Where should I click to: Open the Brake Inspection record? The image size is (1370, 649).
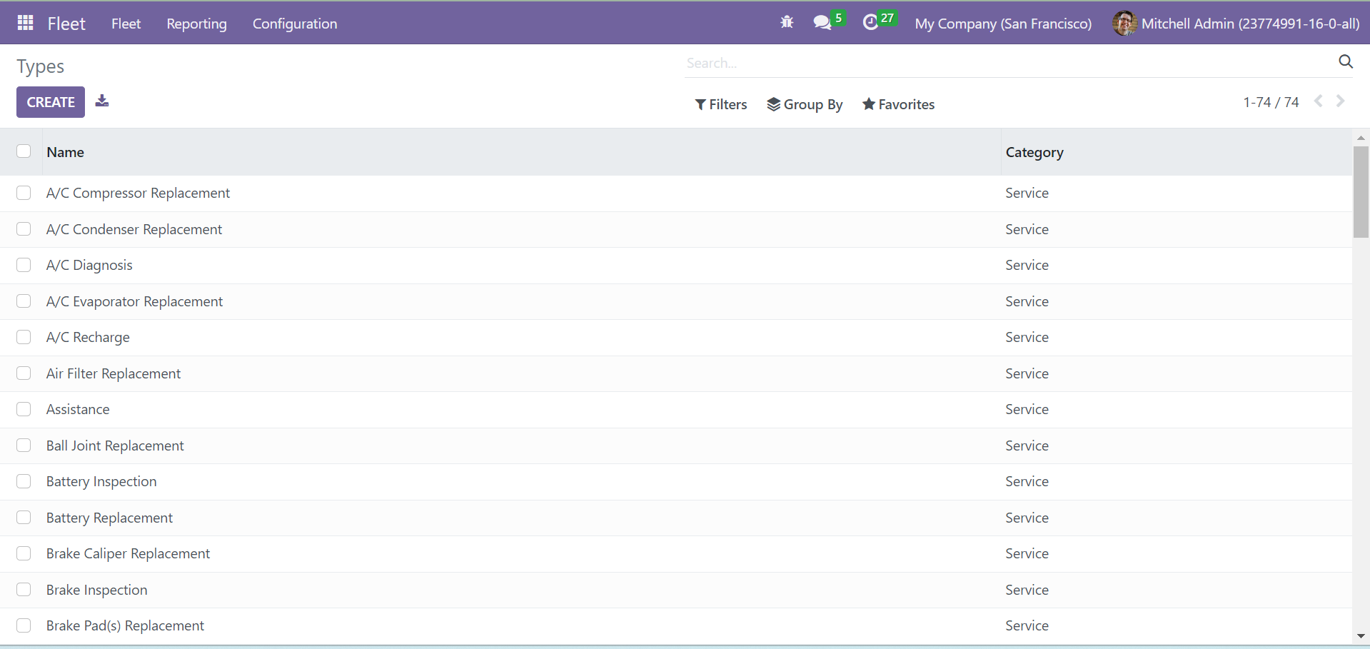point(96,590)
